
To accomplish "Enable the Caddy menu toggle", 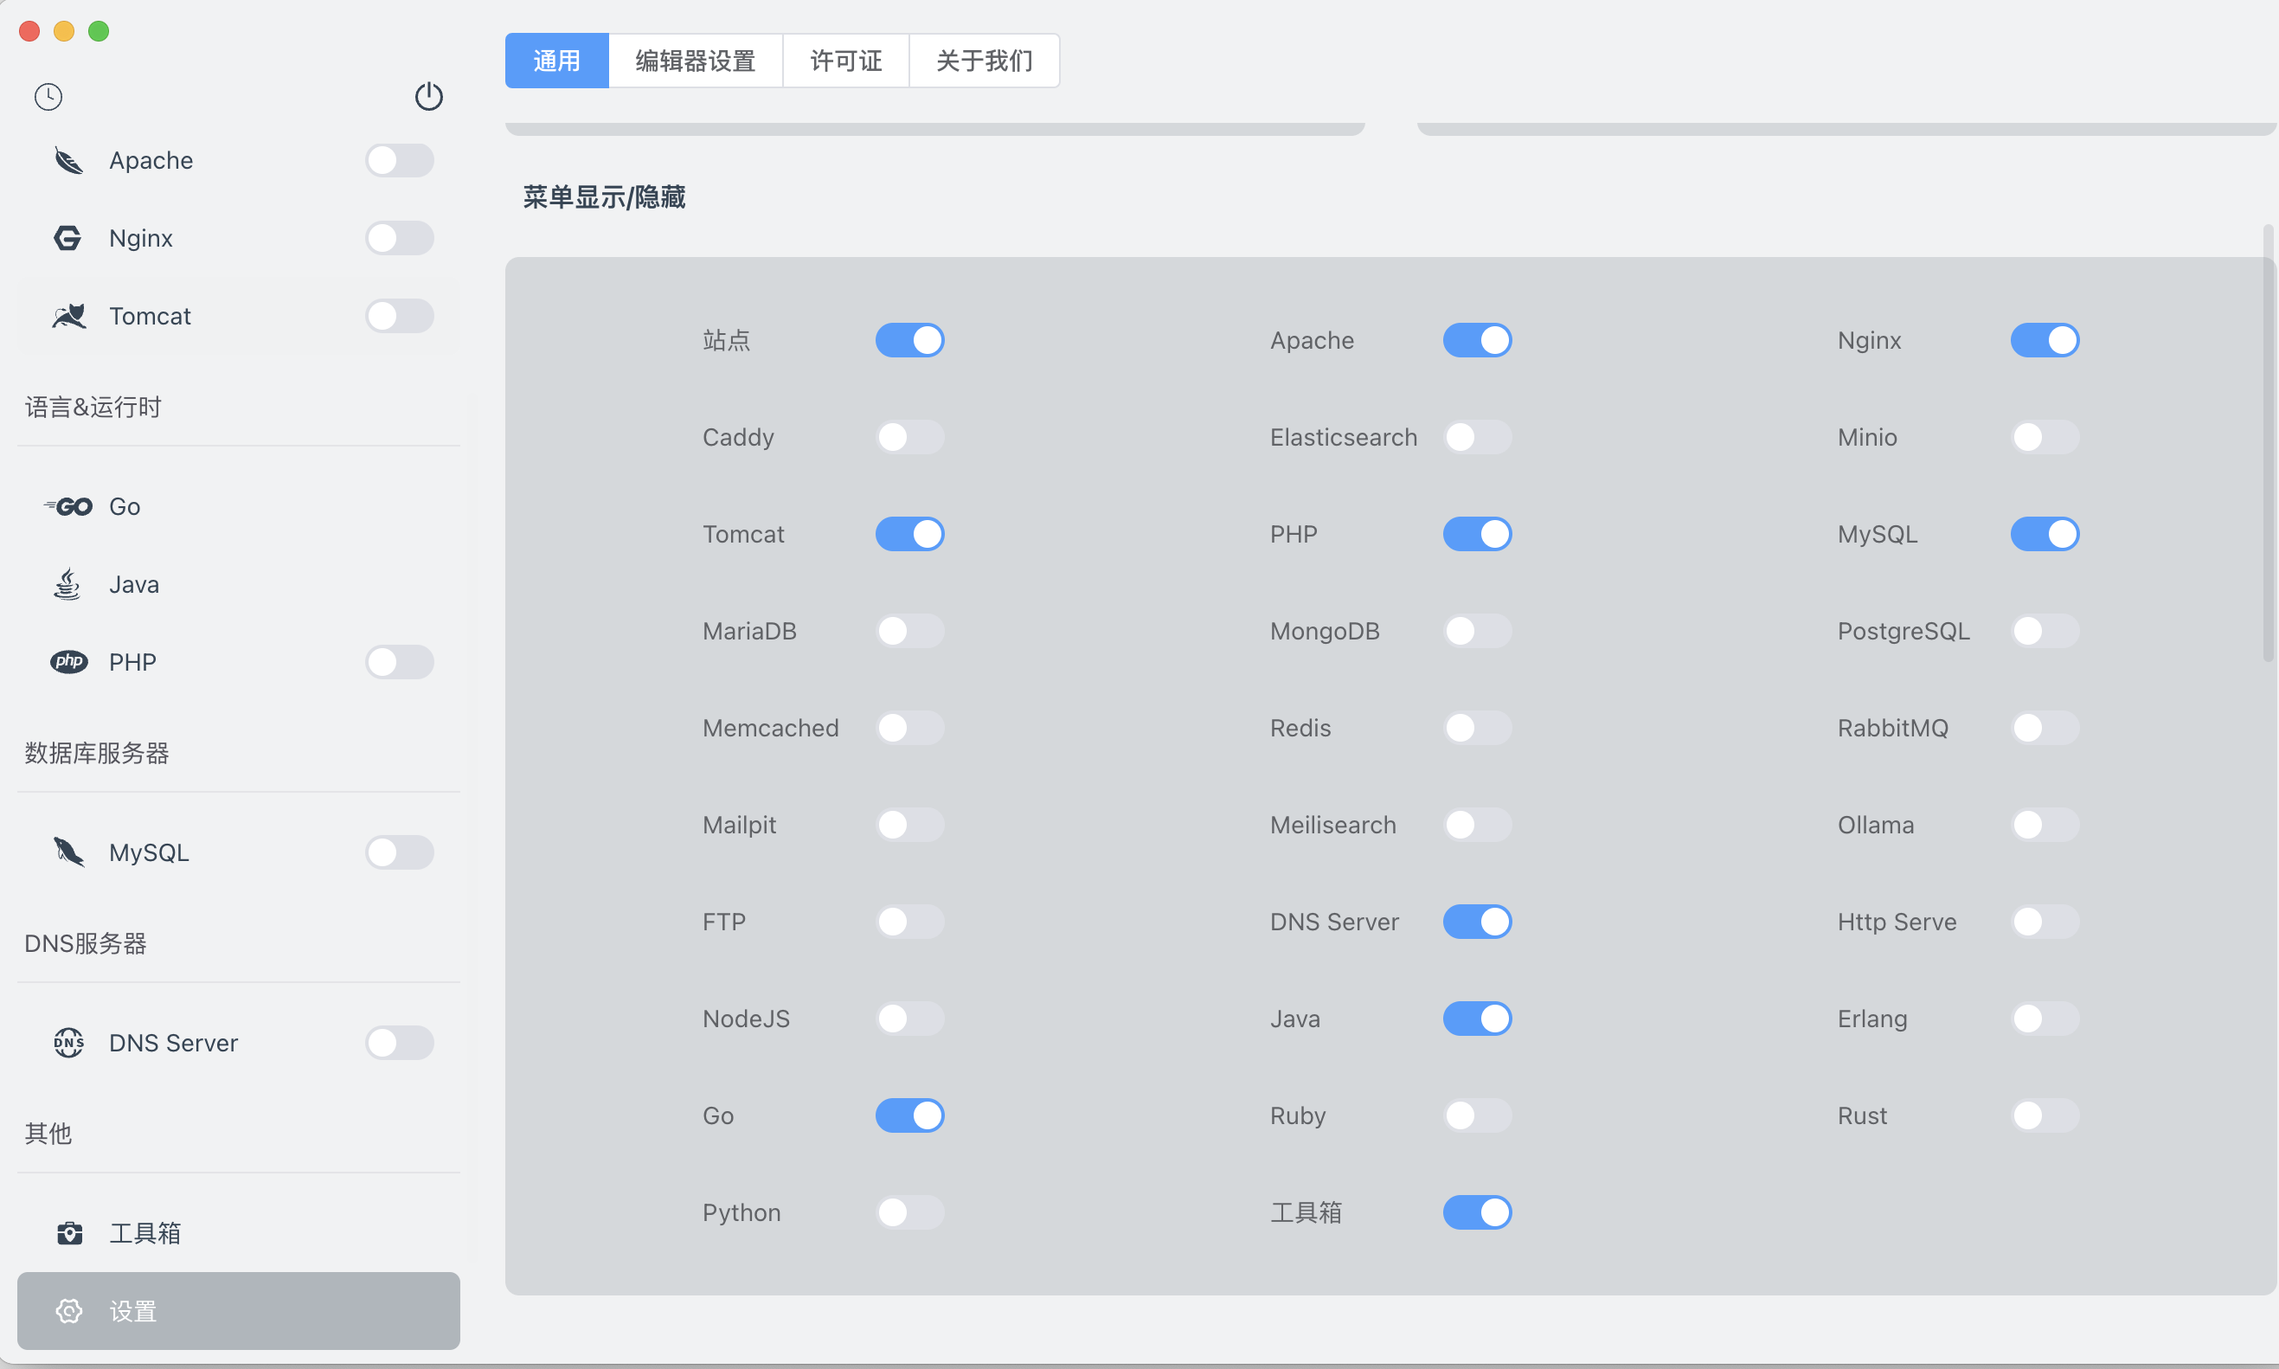I will [x=909, y=437].
